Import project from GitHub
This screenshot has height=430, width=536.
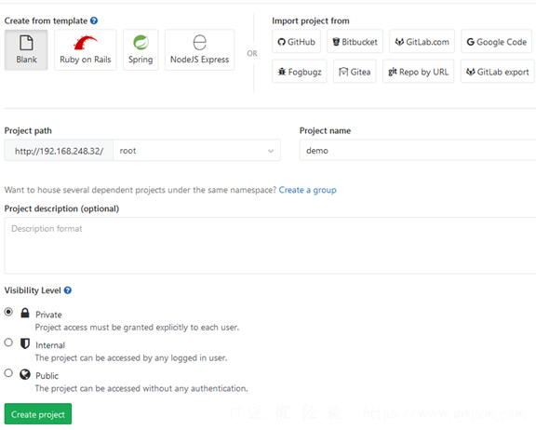point(296,42)
